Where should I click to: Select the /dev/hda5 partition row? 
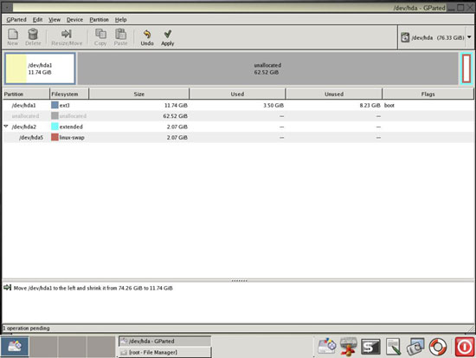[238, 138]
